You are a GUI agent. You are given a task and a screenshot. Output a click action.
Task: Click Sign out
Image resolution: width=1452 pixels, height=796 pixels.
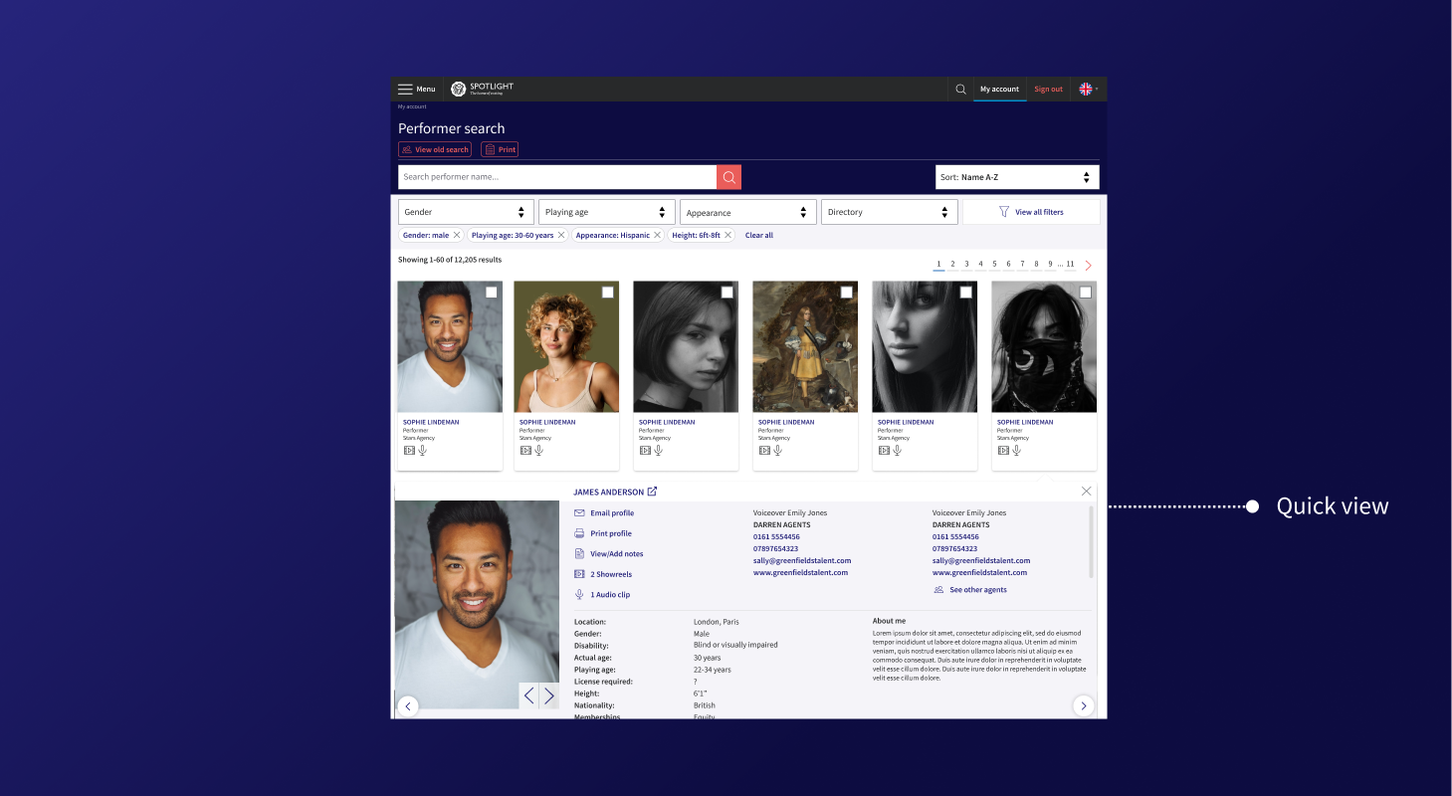coord(1048,89)
